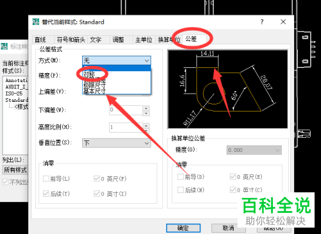Choose 基本尺寸 from the method list

click(x=117, y=91)
